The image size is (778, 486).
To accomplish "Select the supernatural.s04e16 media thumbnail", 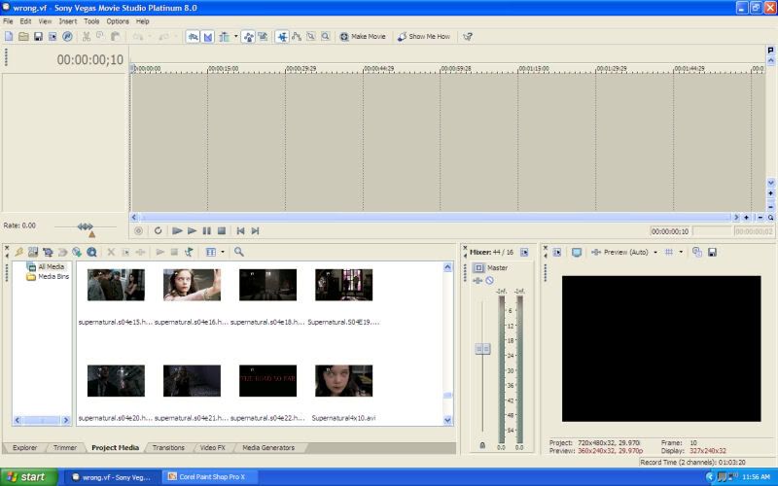I will [x=192, y=285].
